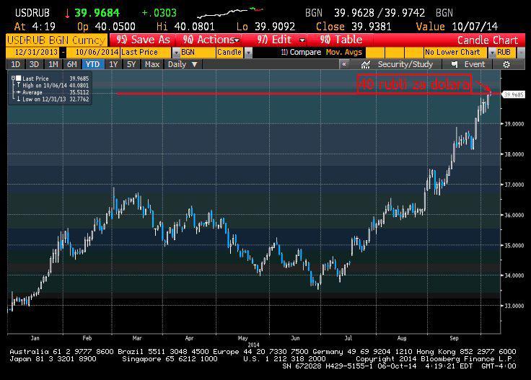
Task: Click the Table button
Action: point(343,40)
